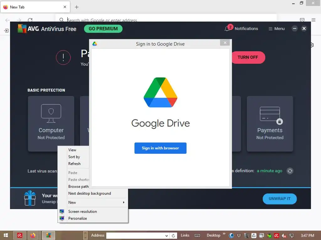Open the taskbar Address dropdown arrow
This screenshot has height=240, width=321.
coord(167,236)
